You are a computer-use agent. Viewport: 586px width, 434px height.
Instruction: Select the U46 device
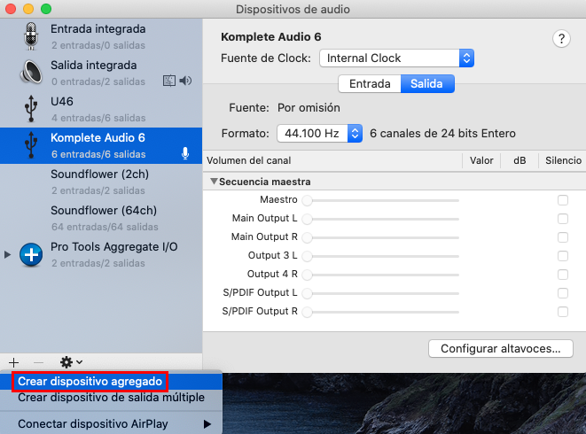[x=101, y=109]
